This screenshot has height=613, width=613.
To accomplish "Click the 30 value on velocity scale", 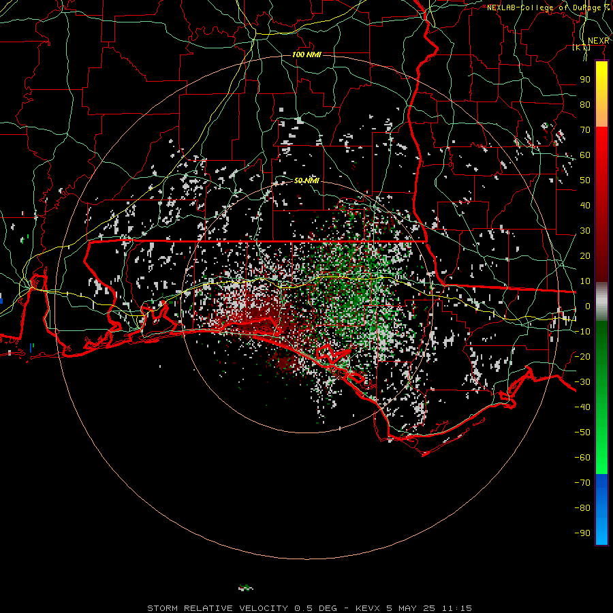I will (585, 231).
